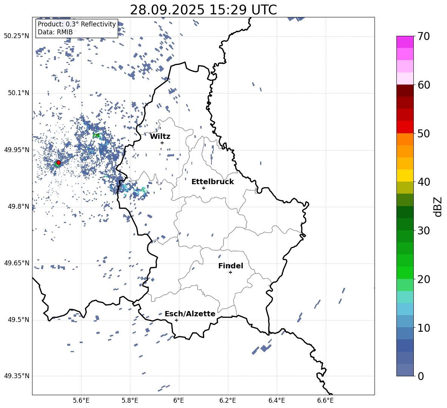Viewport: 447px width, 408px height.
Task: Click the dBZ colorbar axis label
Action: pos(438,206)
